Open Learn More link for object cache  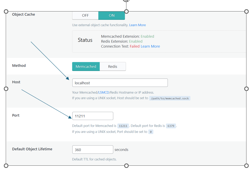click(x=137, y=25)
